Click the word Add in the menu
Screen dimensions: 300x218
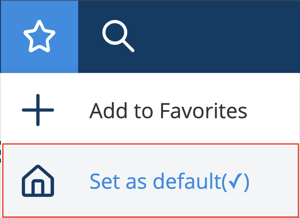click(x=108, y=111)
